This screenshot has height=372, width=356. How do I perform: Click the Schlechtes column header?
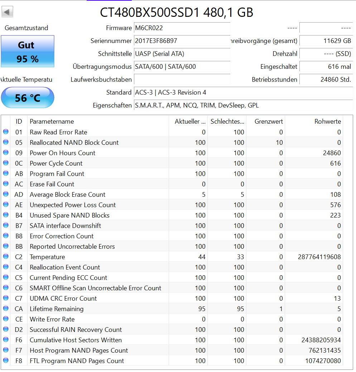pos(227,121)
